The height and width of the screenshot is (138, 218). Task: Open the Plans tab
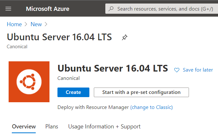point(52,126)
